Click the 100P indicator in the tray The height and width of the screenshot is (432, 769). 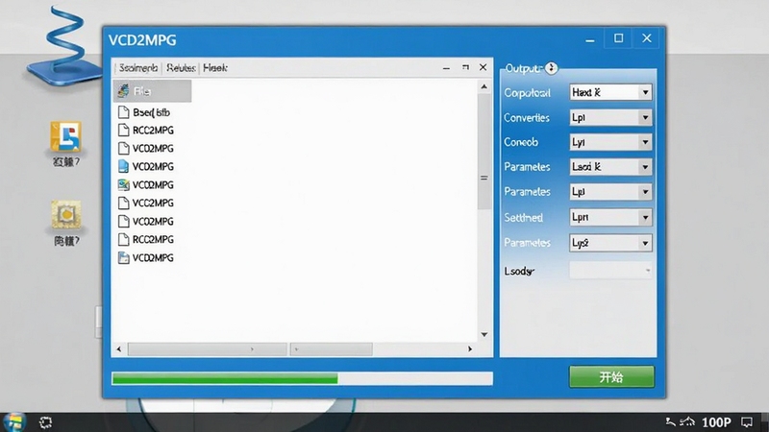[716, 422]
